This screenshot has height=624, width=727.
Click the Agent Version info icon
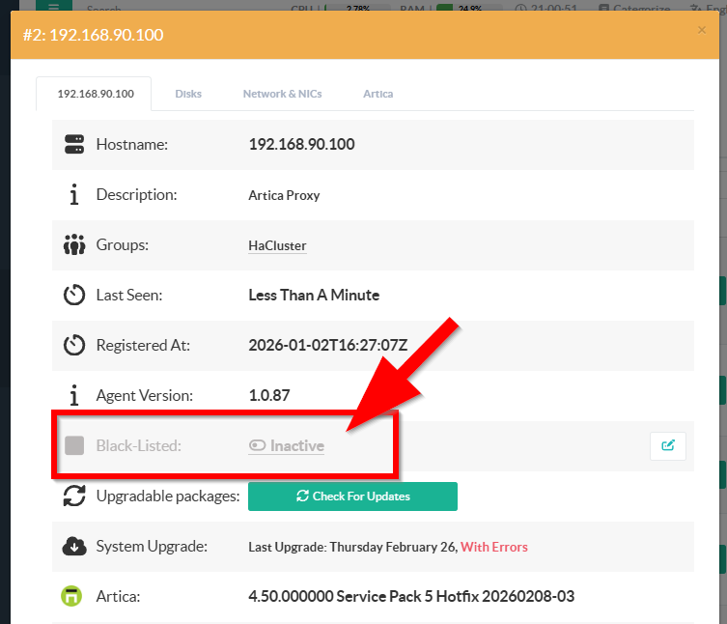click(x=74, y=396)
